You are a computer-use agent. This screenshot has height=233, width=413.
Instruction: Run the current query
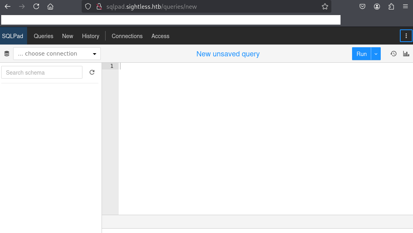pyautogui.click(x=361, y=54)
